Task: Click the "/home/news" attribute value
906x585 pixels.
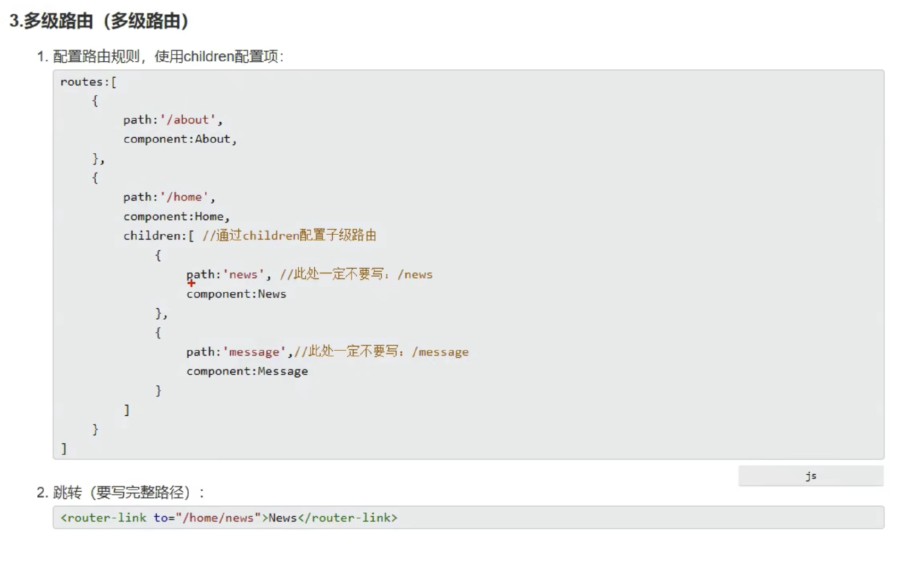Action: click(218, 518)
